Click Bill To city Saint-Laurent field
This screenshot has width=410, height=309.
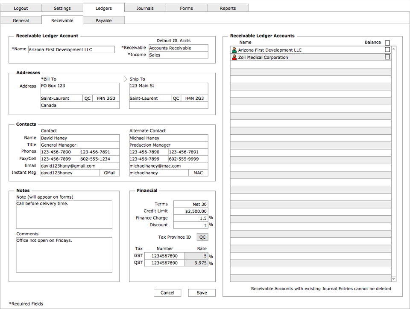point(61,98)
